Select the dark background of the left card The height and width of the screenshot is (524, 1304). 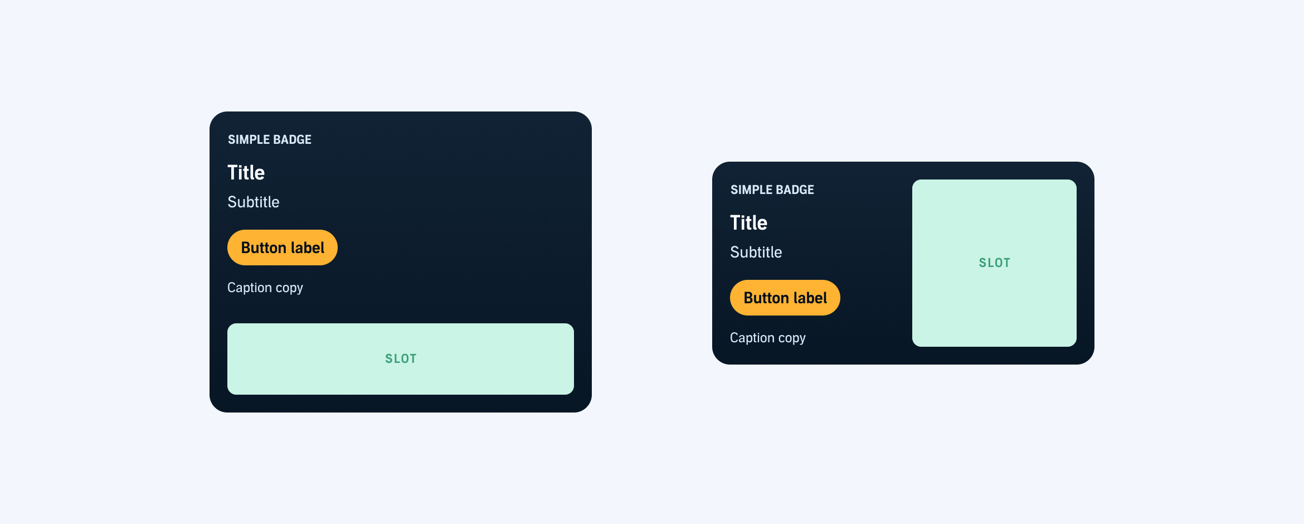[x=474, y=167]
